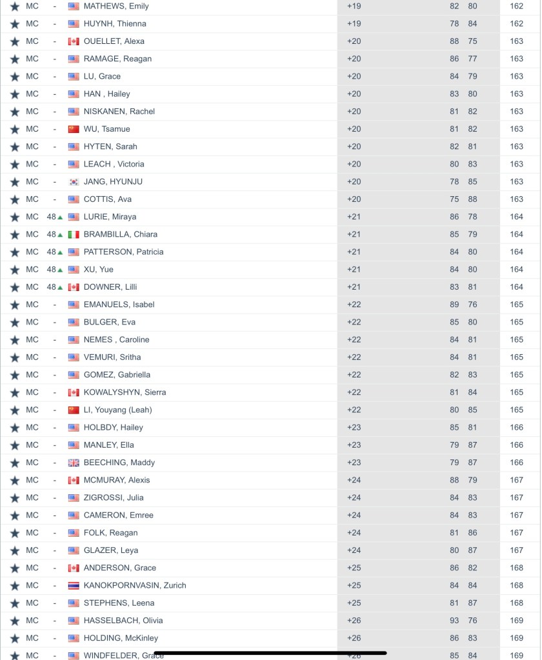Image resolution: width=542 pixels, height=660 pixels.
Task: Select the Youyang (Leah) Li name
Action: pyautogui.click(x=117, y=410)
